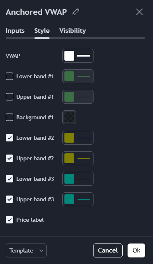Switch to the Inputs tab
Screen dimensions: 153x264
(15, 31)
